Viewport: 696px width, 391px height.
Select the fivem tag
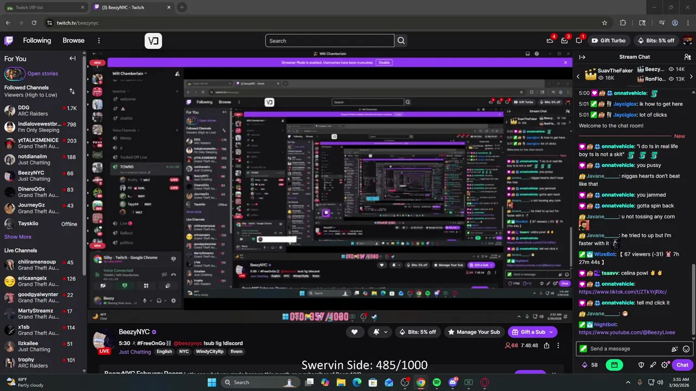pos(236,352)
